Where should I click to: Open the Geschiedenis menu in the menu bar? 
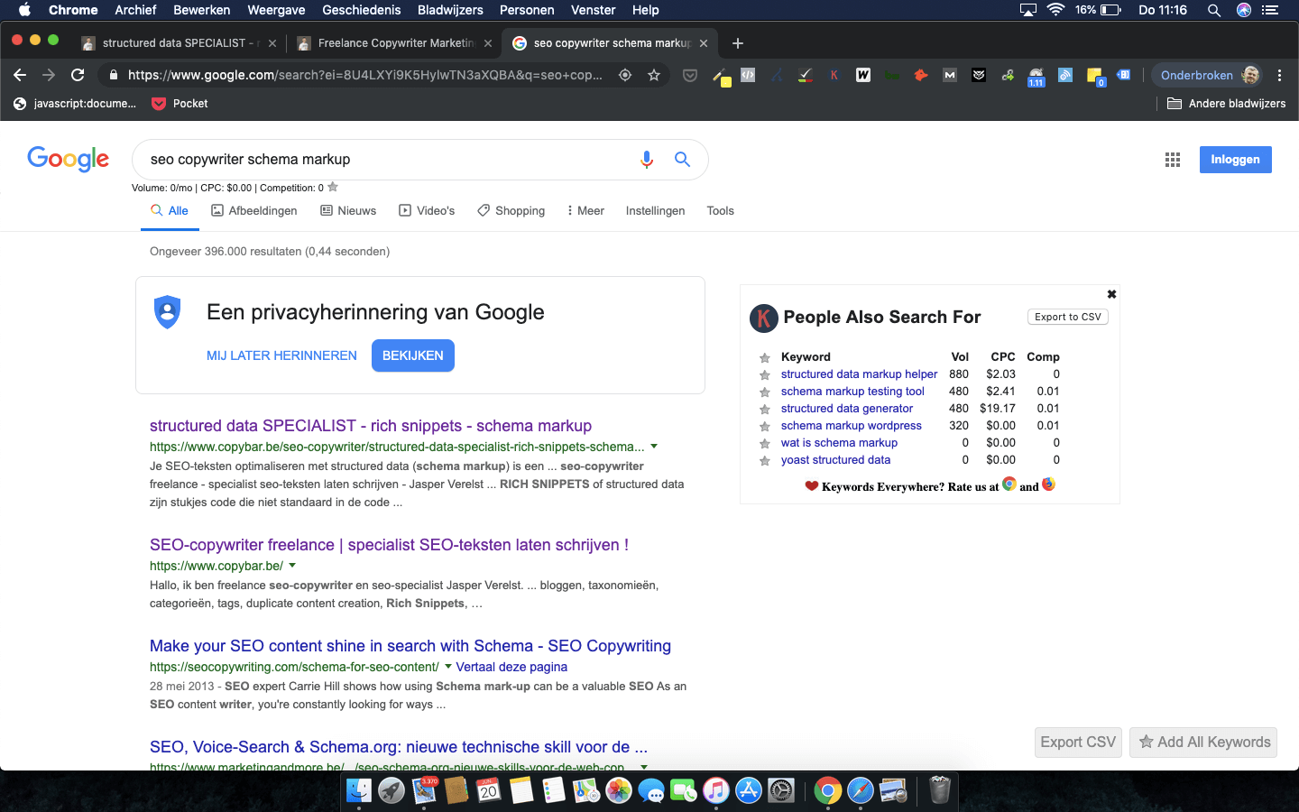(x=361, y=10)
